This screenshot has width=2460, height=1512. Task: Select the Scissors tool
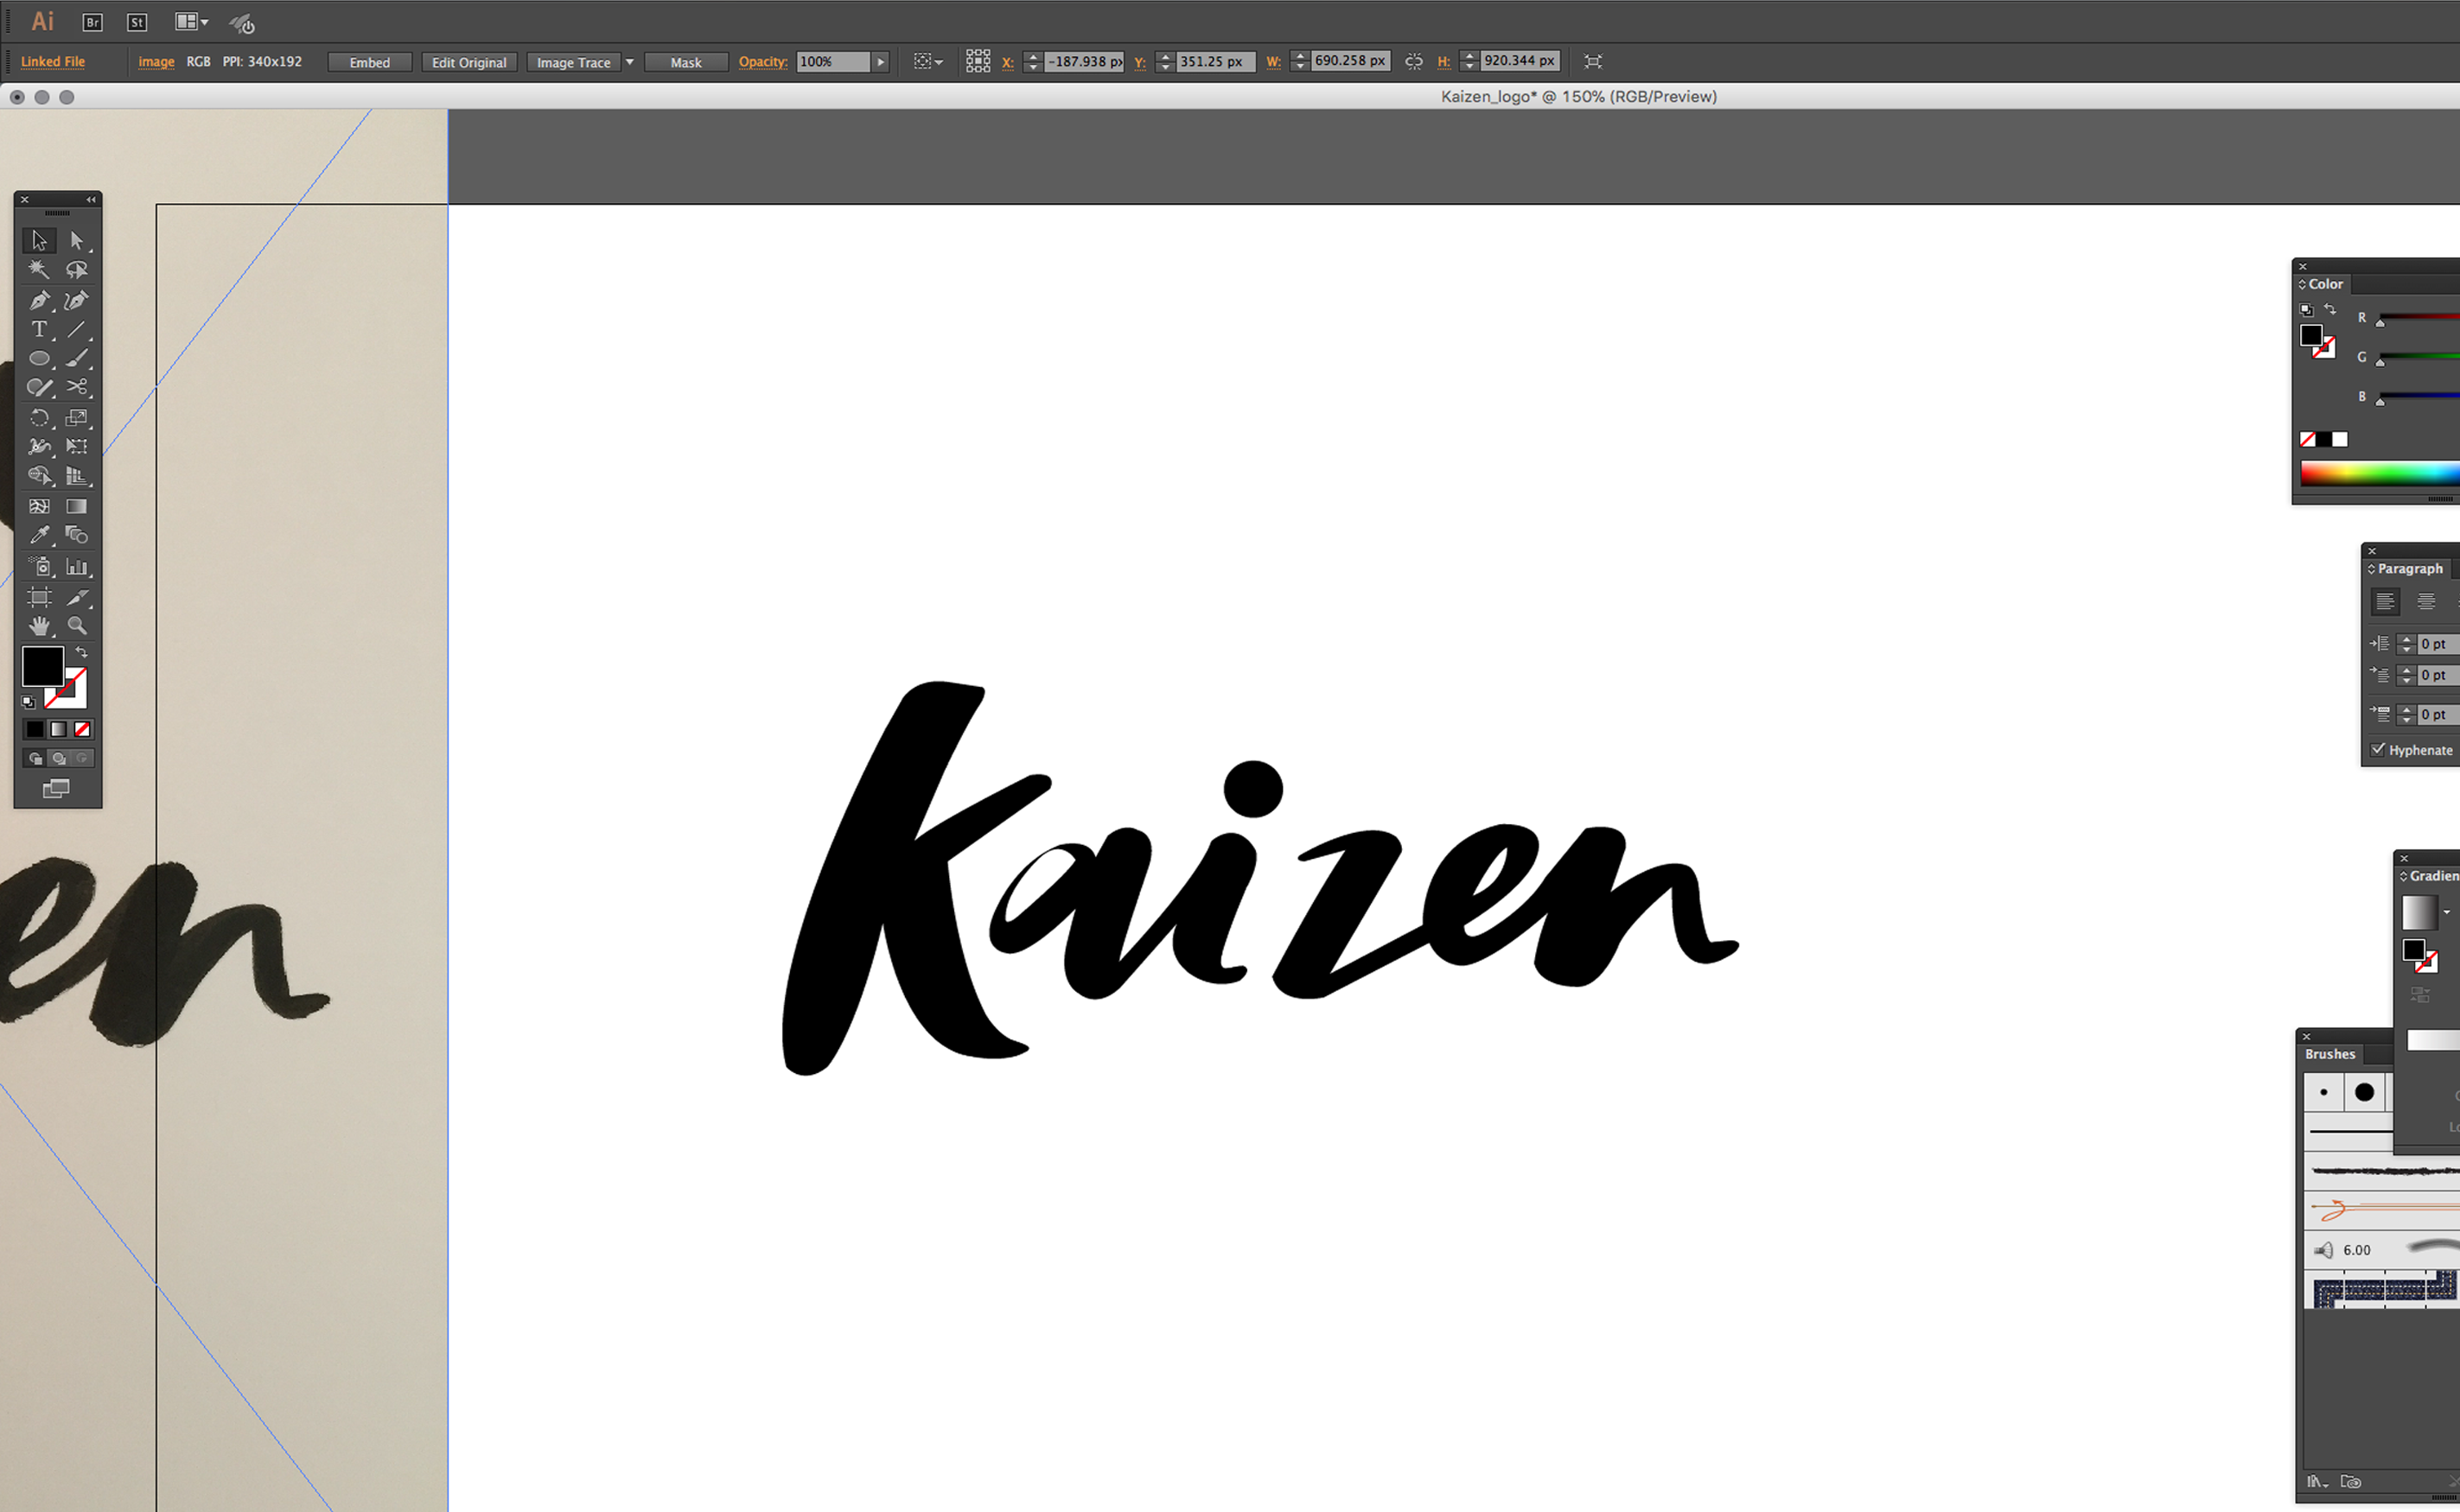[x=77, y=387]
